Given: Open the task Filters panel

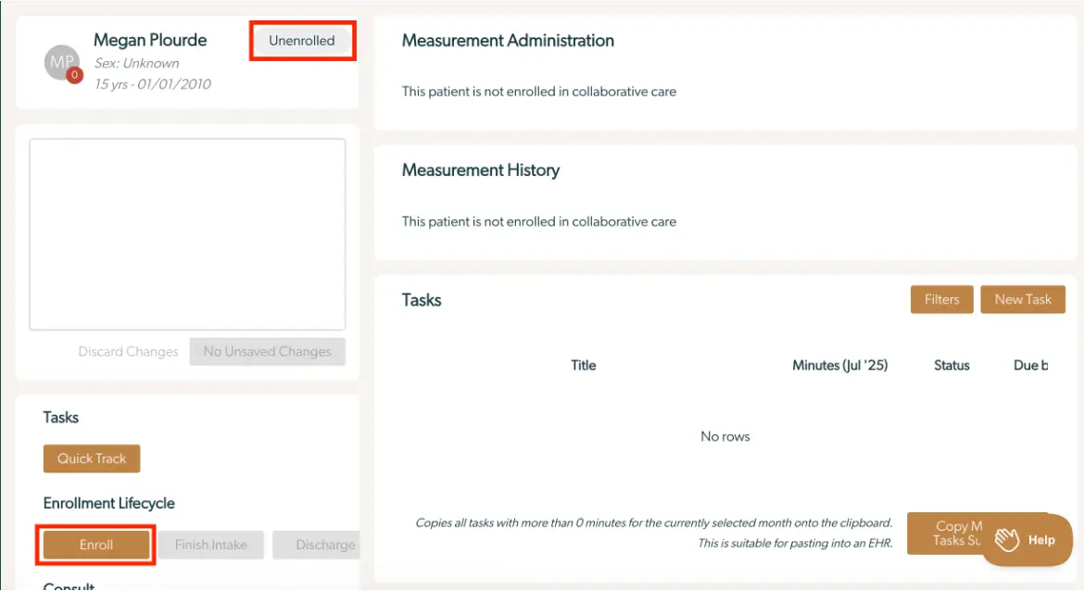Looking at the screenshot, I should 941,298.
